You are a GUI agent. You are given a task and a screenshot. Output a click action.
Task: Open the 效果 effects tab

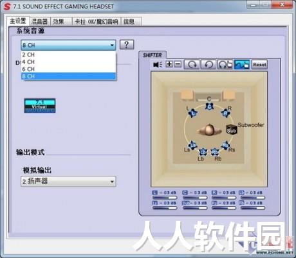coord(61,22)
